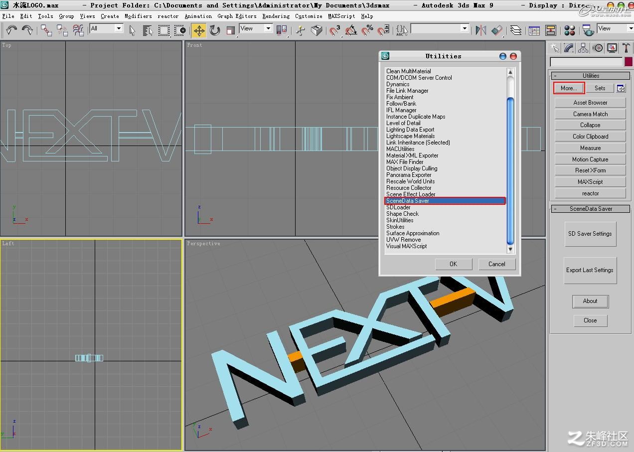Click the Configure Button Sets icon
Image resolution: width=634 pixels, height=452 pixels.
(621, 88)
